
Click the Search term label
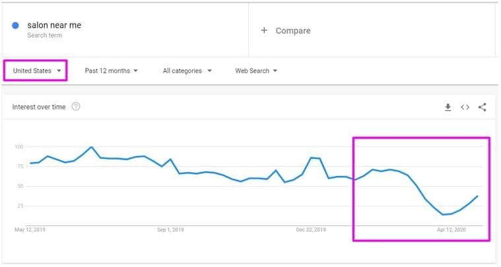tap(44, 36)
